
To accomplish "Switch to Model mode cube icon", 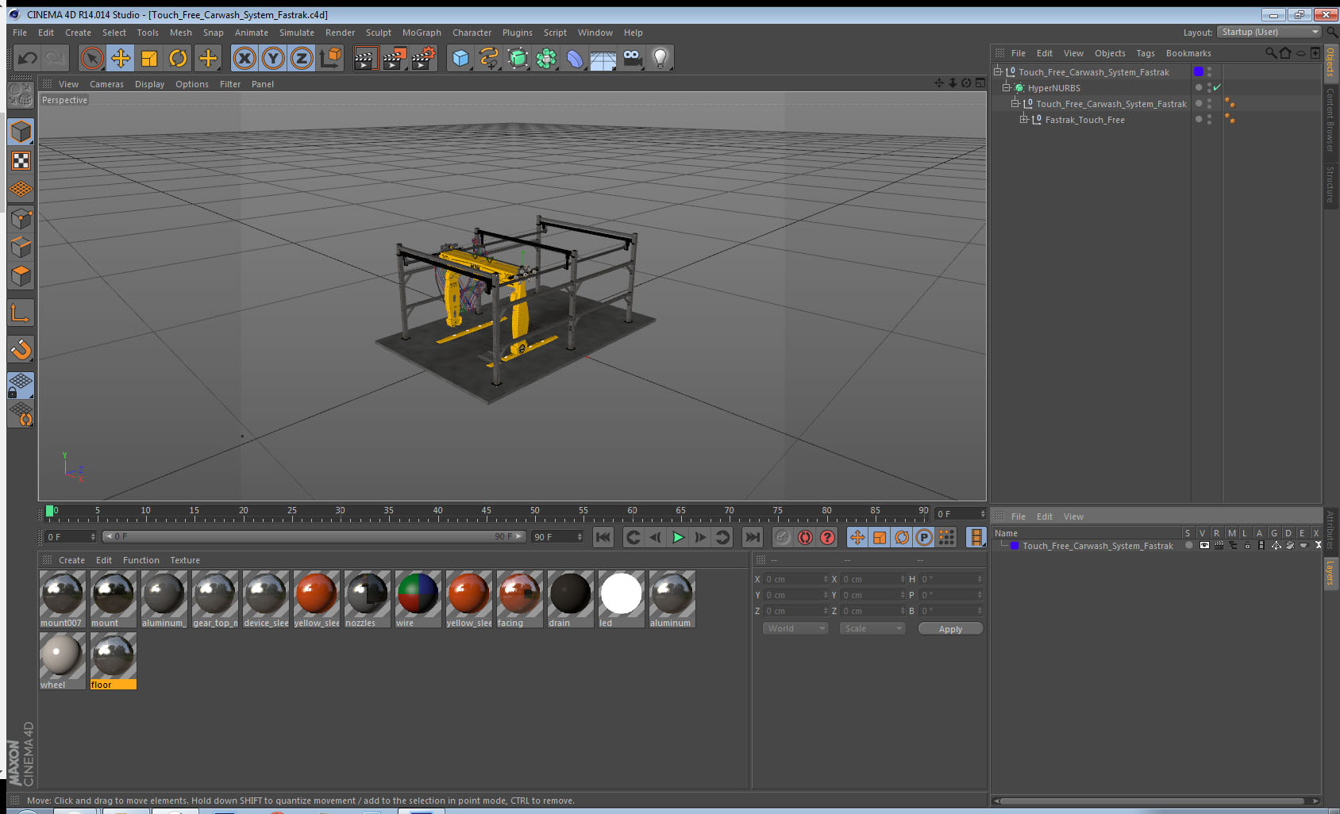I will (21, 132).
